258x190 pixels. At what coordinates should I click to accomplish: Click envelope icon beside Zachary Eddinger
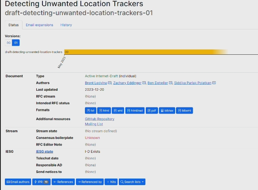(144, 83)
